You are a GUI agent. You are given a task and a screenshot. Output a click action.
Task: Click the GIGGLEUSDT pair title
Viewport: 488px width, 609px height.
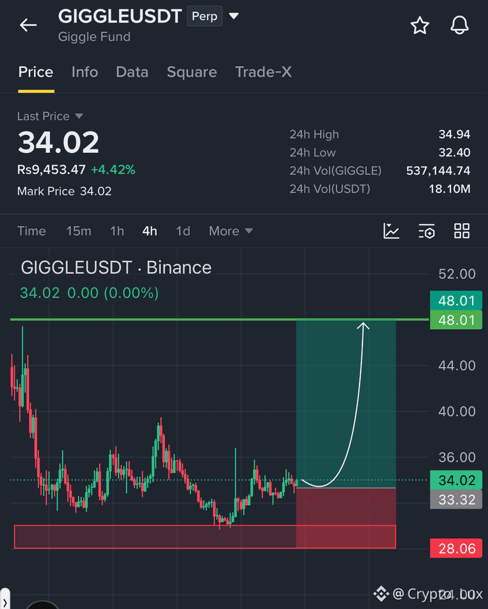[x=120, y=17]
